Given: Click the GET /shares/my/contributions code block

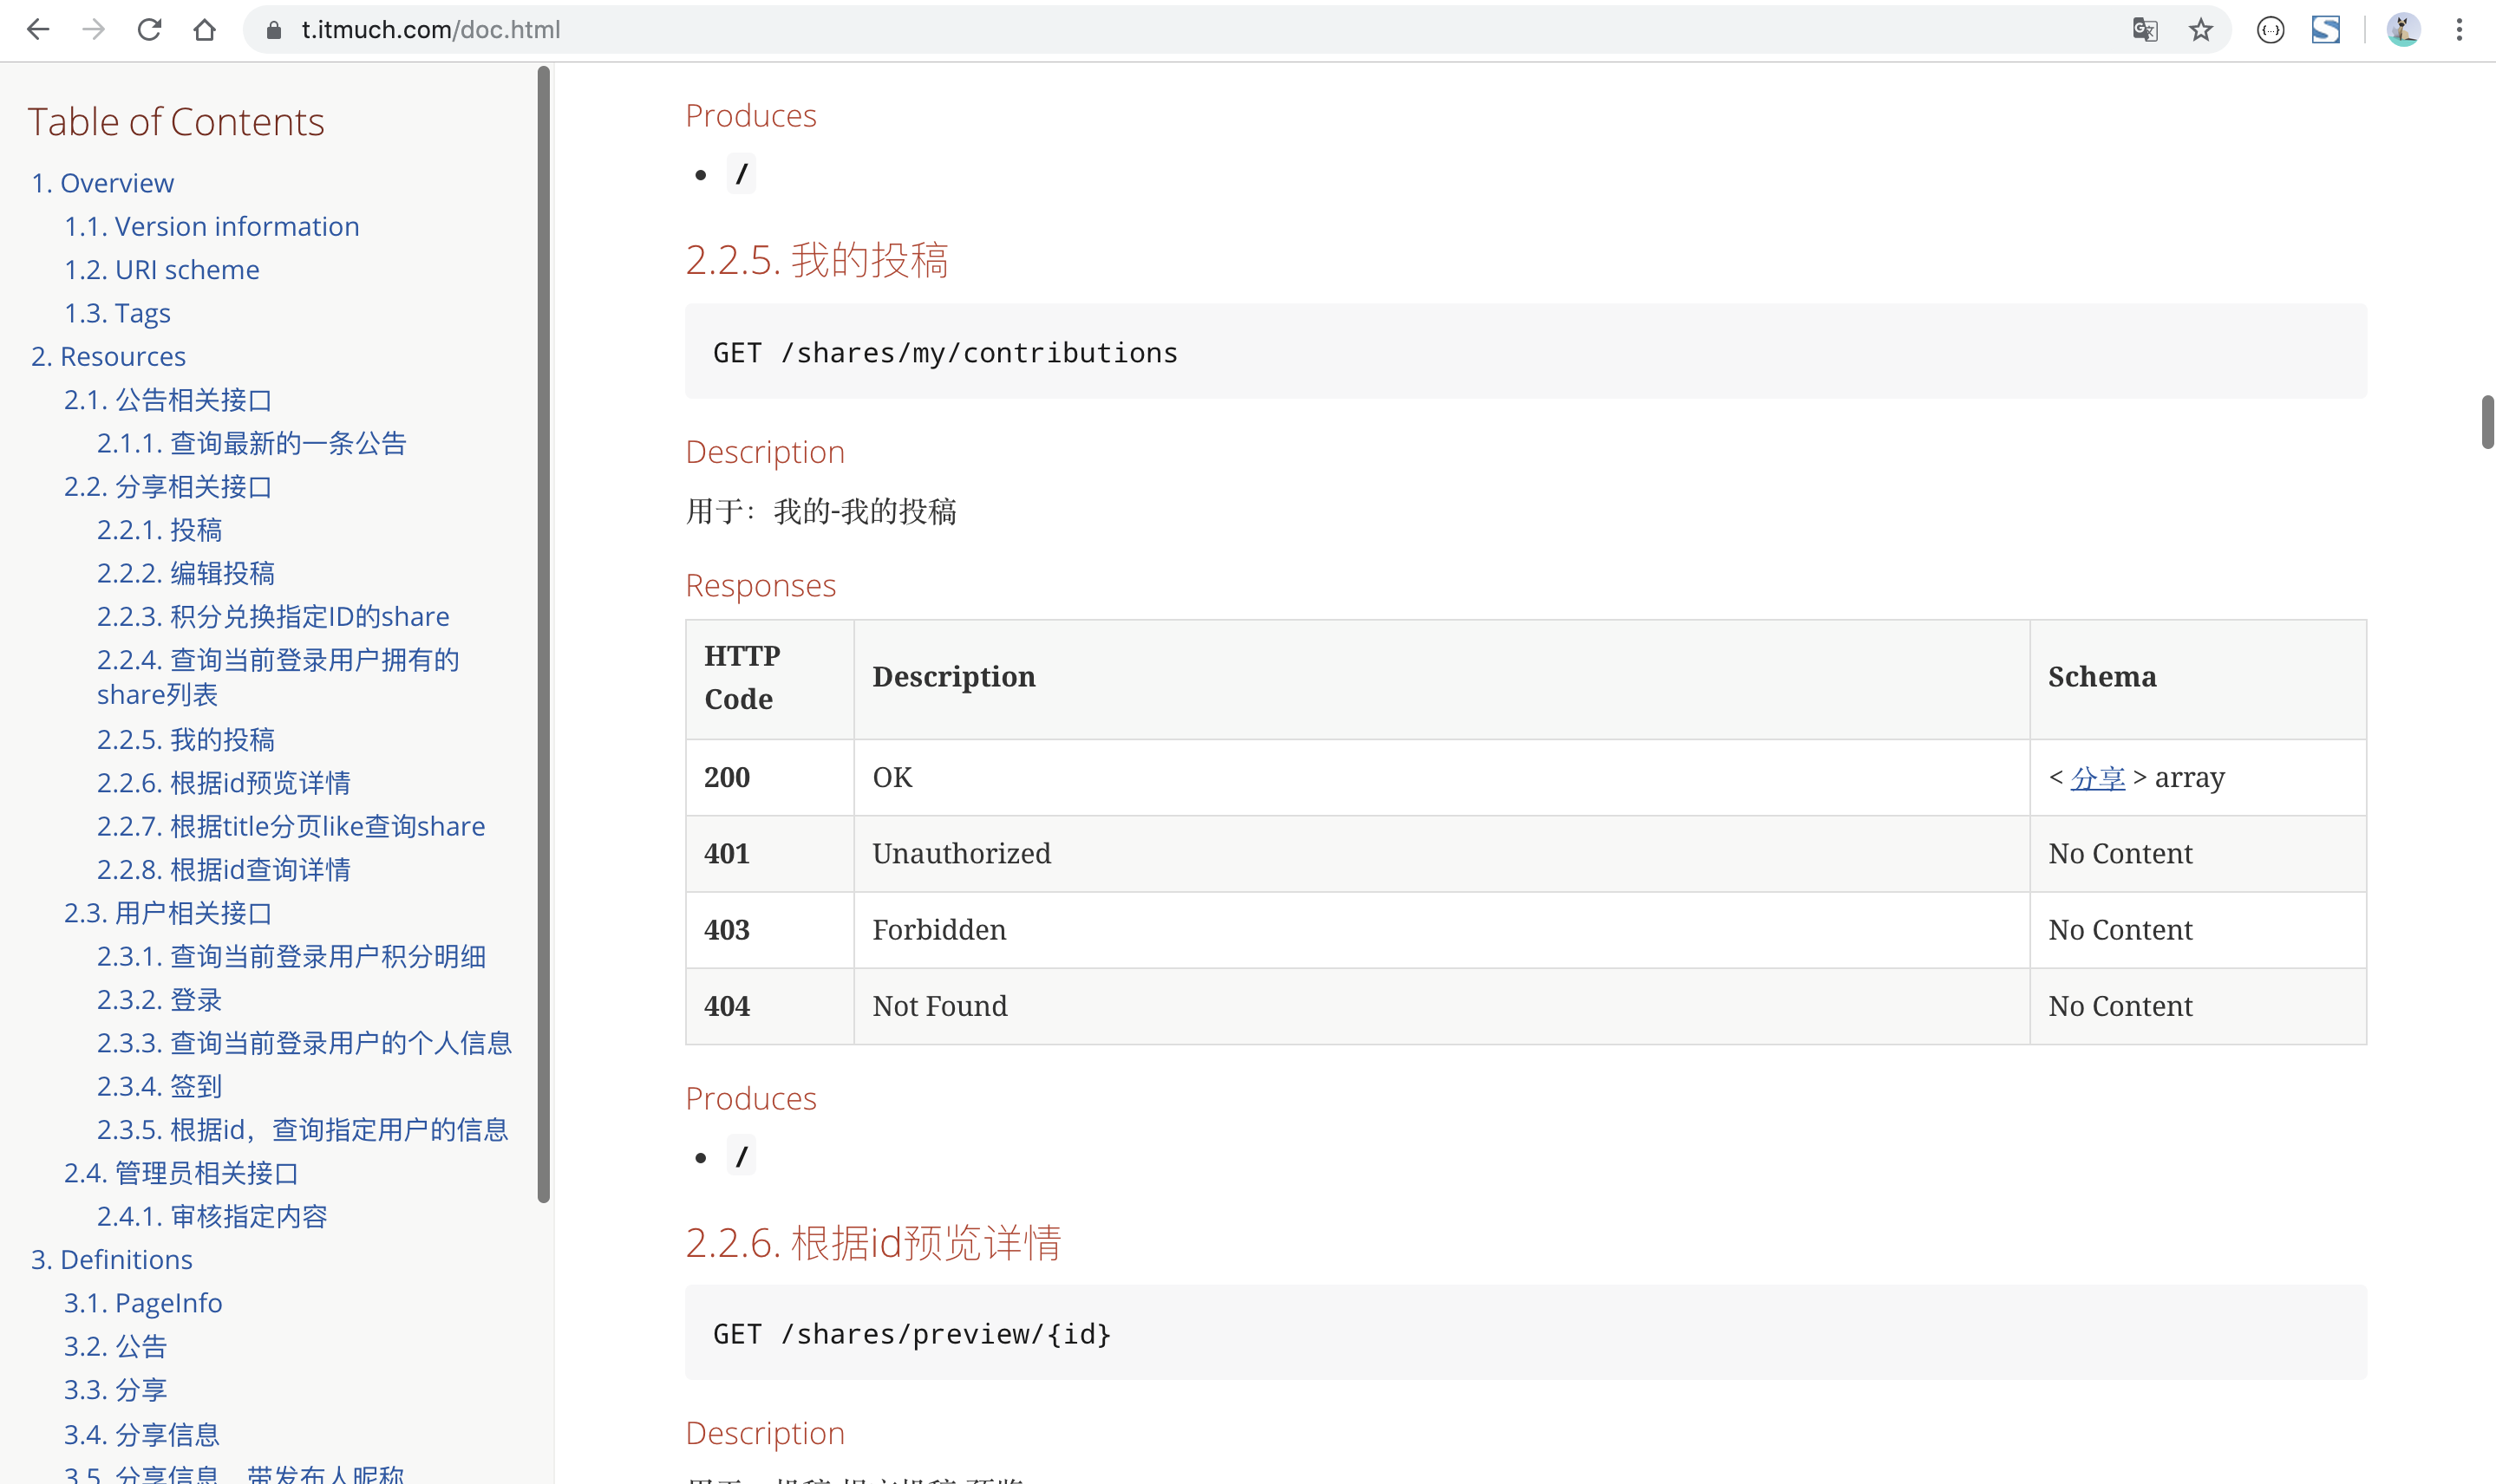Looking at the screenshot, I should pos(1526,352).
